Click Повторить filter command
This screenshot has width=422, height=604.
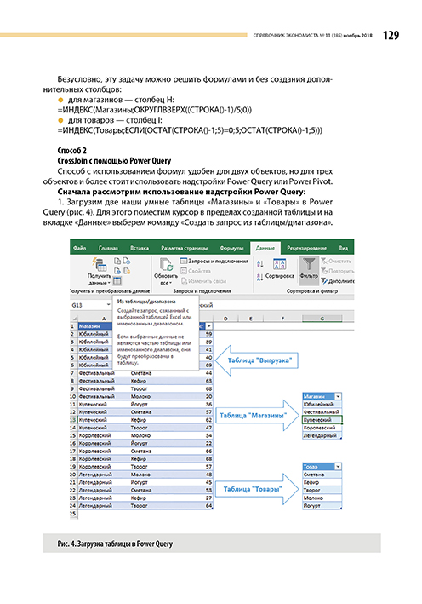pyautogui.click(x=337, y=271)
